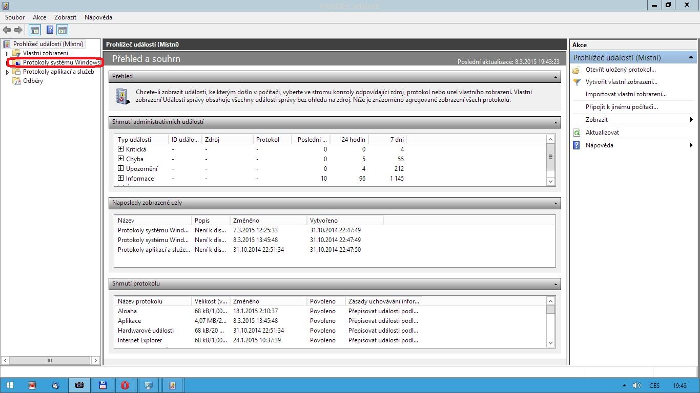Click the floppy disk icon in taskbar
700x393 pixels.
click(102, 385)
